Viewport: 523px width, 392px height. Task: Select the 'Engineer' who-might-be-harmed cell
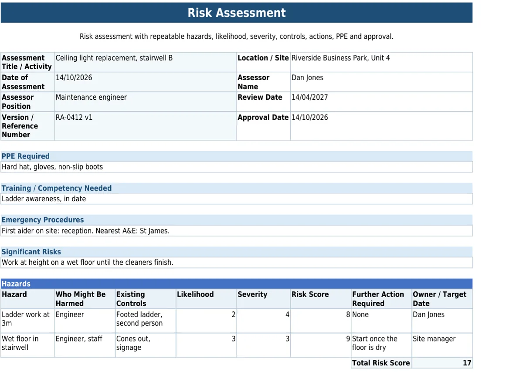click(85, 321)
